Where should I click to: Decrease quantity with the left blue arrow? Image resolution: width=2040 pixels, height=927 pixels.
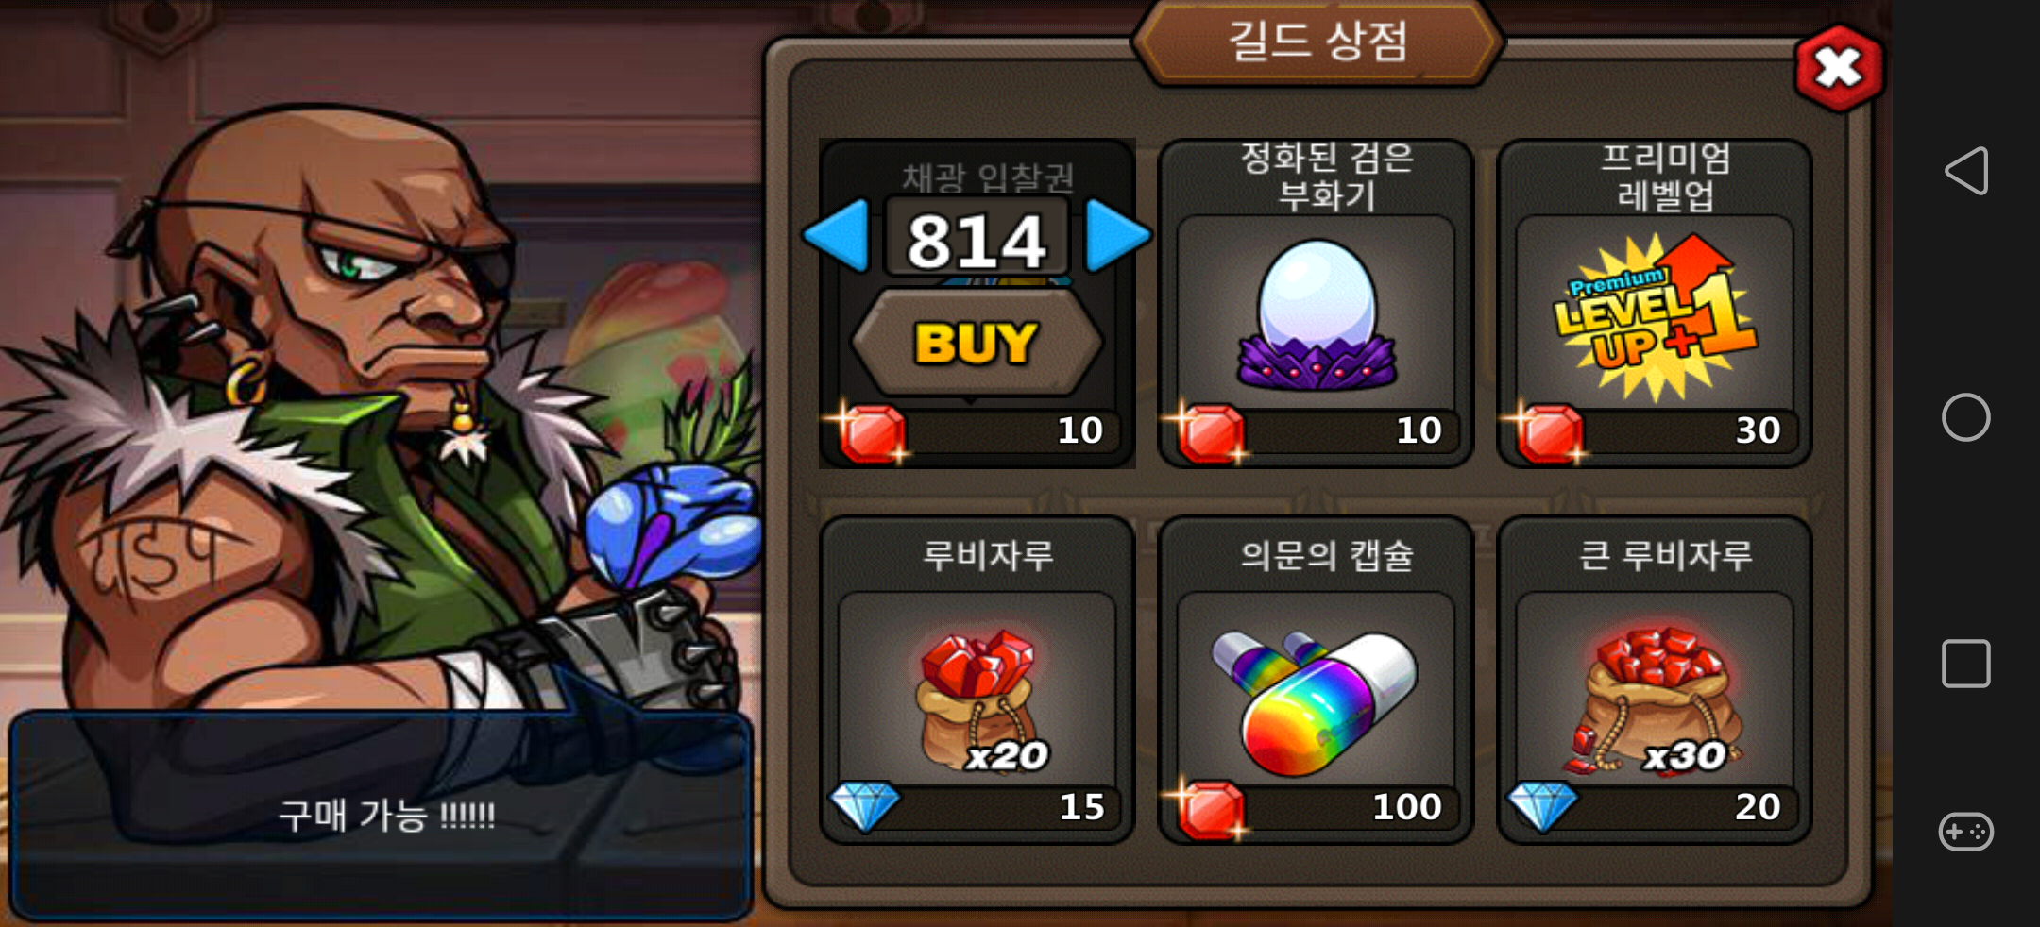point(837,235)
